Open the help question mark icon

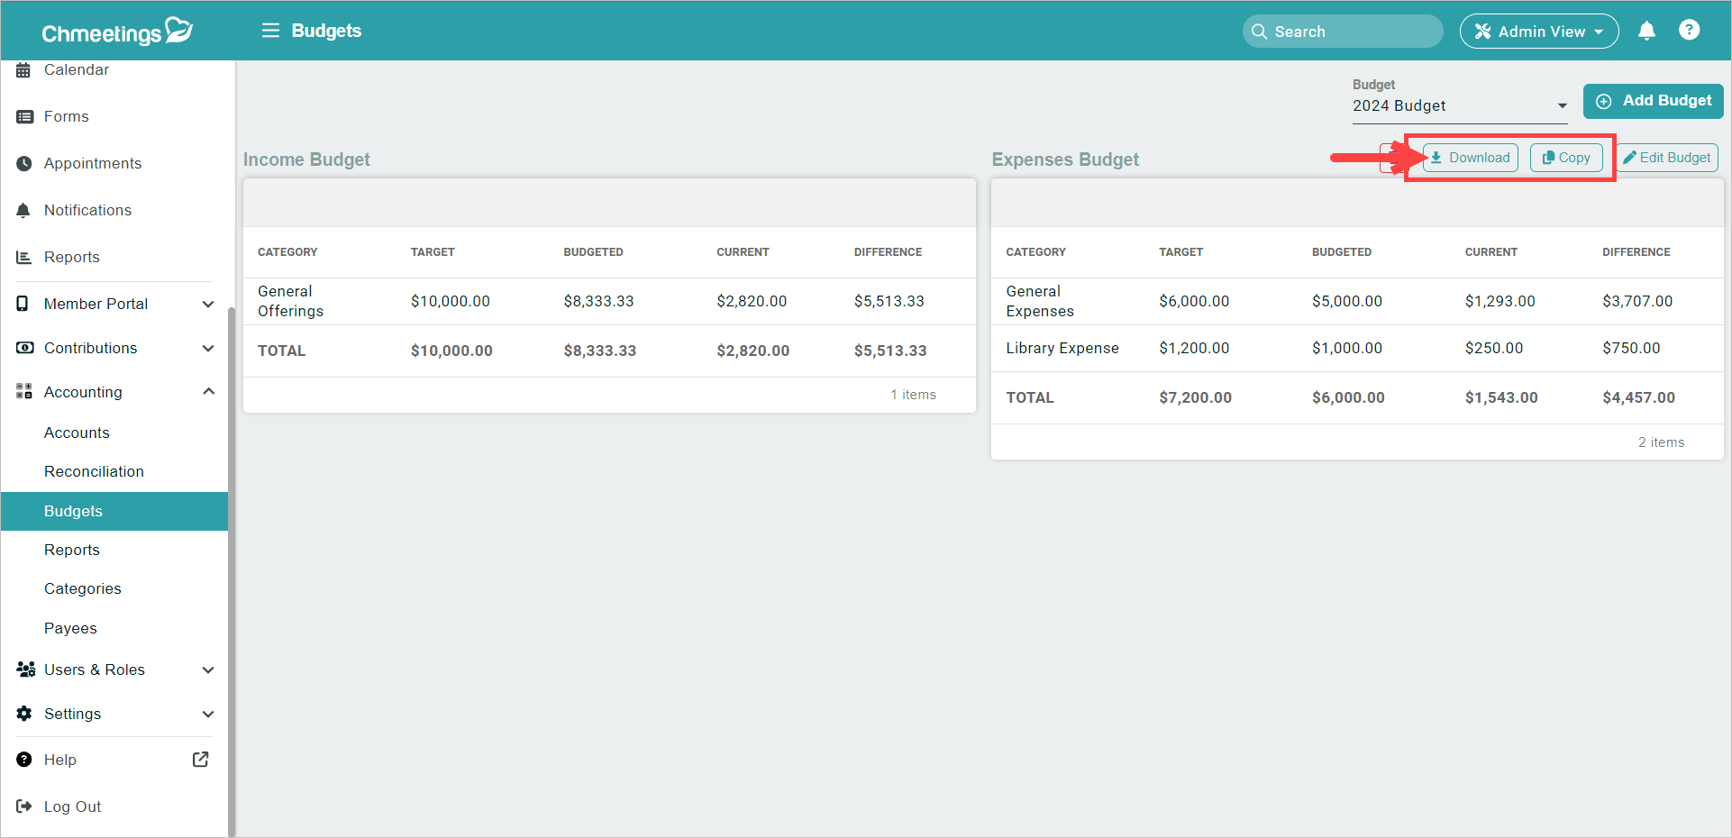(x=1689, y=30)
